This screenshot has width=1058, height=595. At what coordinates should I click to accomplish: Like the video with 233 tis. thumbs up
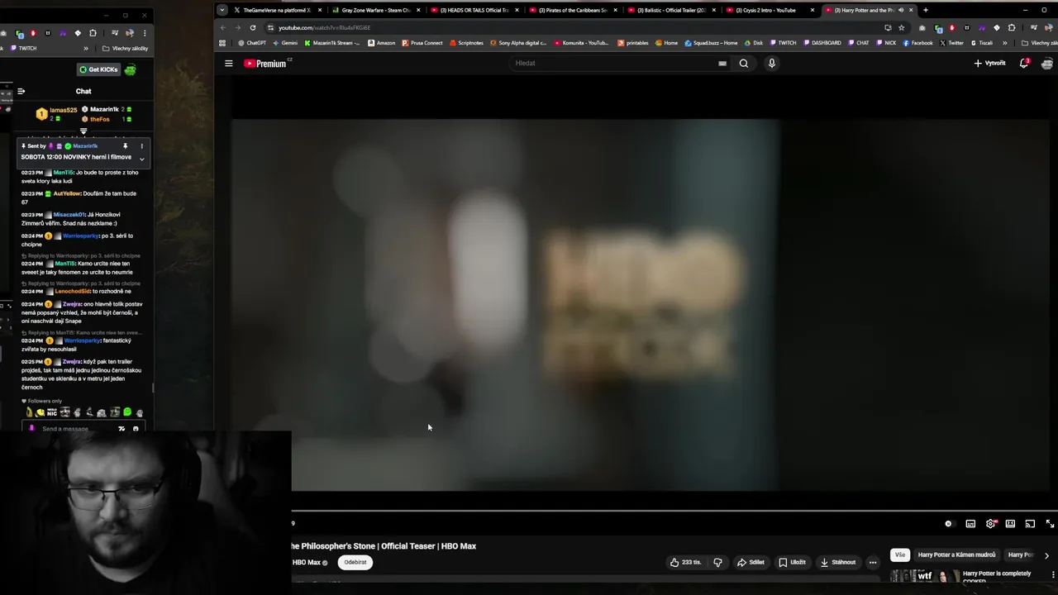click(x=685, y=562)
